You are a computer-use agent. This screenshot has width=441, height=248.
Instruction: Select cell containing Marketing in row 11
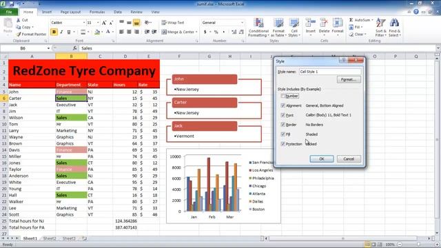click(71, 131)
